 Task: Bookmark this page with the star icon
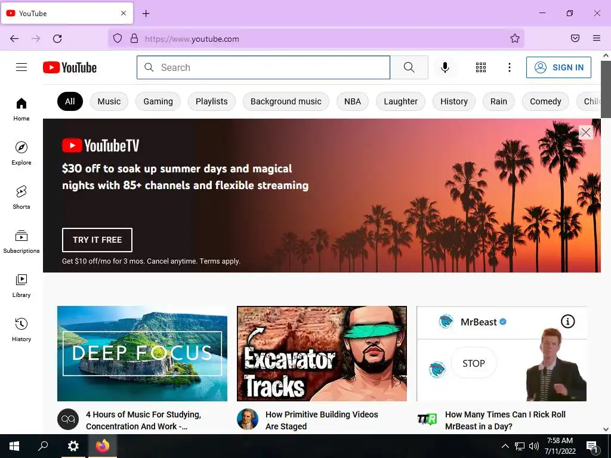515,38
